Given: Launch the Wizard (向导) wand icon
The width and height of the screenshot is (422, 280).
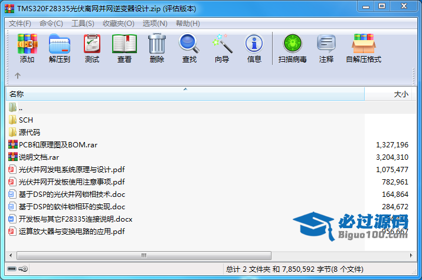Looking at the screenshot, I should click(x=223, y=44).
